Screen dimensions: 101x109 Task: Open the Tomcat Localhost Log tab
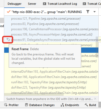(x=60, y=4)
